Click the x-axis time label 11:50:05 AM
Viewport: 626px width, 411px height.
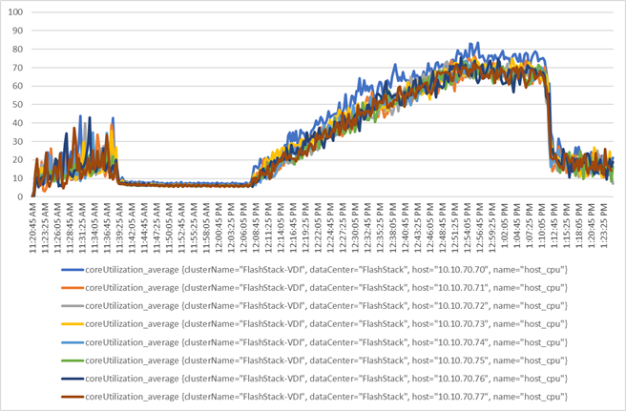(170, 228)
